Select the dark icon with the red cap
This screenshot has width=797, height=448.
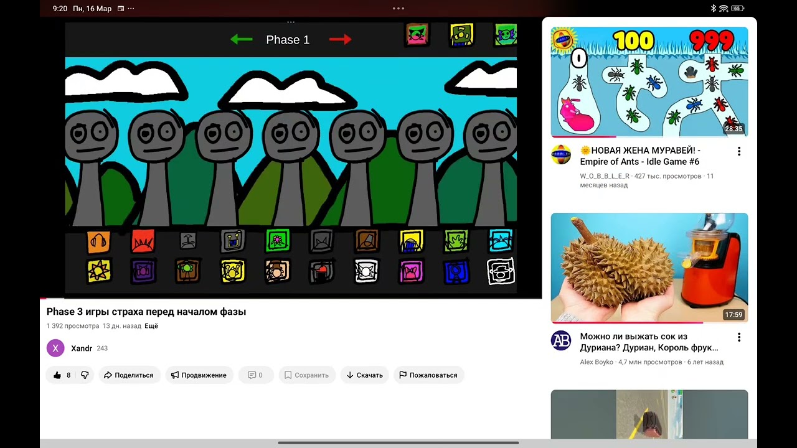point(322,271)
